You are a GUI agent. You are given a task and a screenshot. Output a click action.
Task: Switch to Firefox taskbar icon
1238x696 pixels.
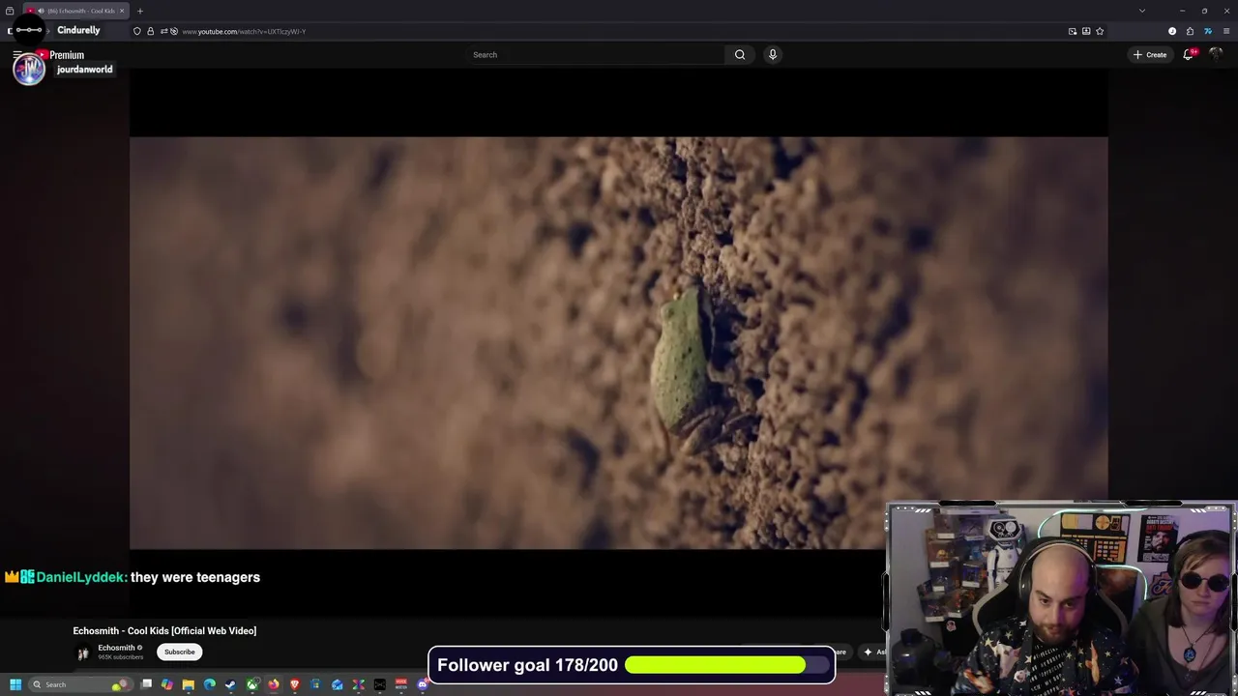pyautogui.click(x=274, y=684)
